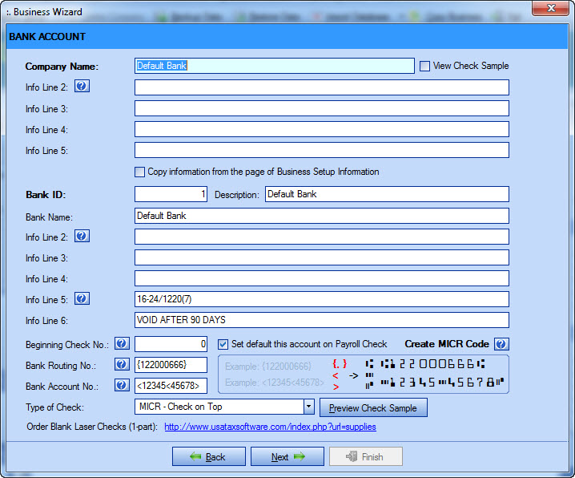This screenshot has width=575, height=478.
Task: Click the Company Name text field
Action: pos(274,67)
